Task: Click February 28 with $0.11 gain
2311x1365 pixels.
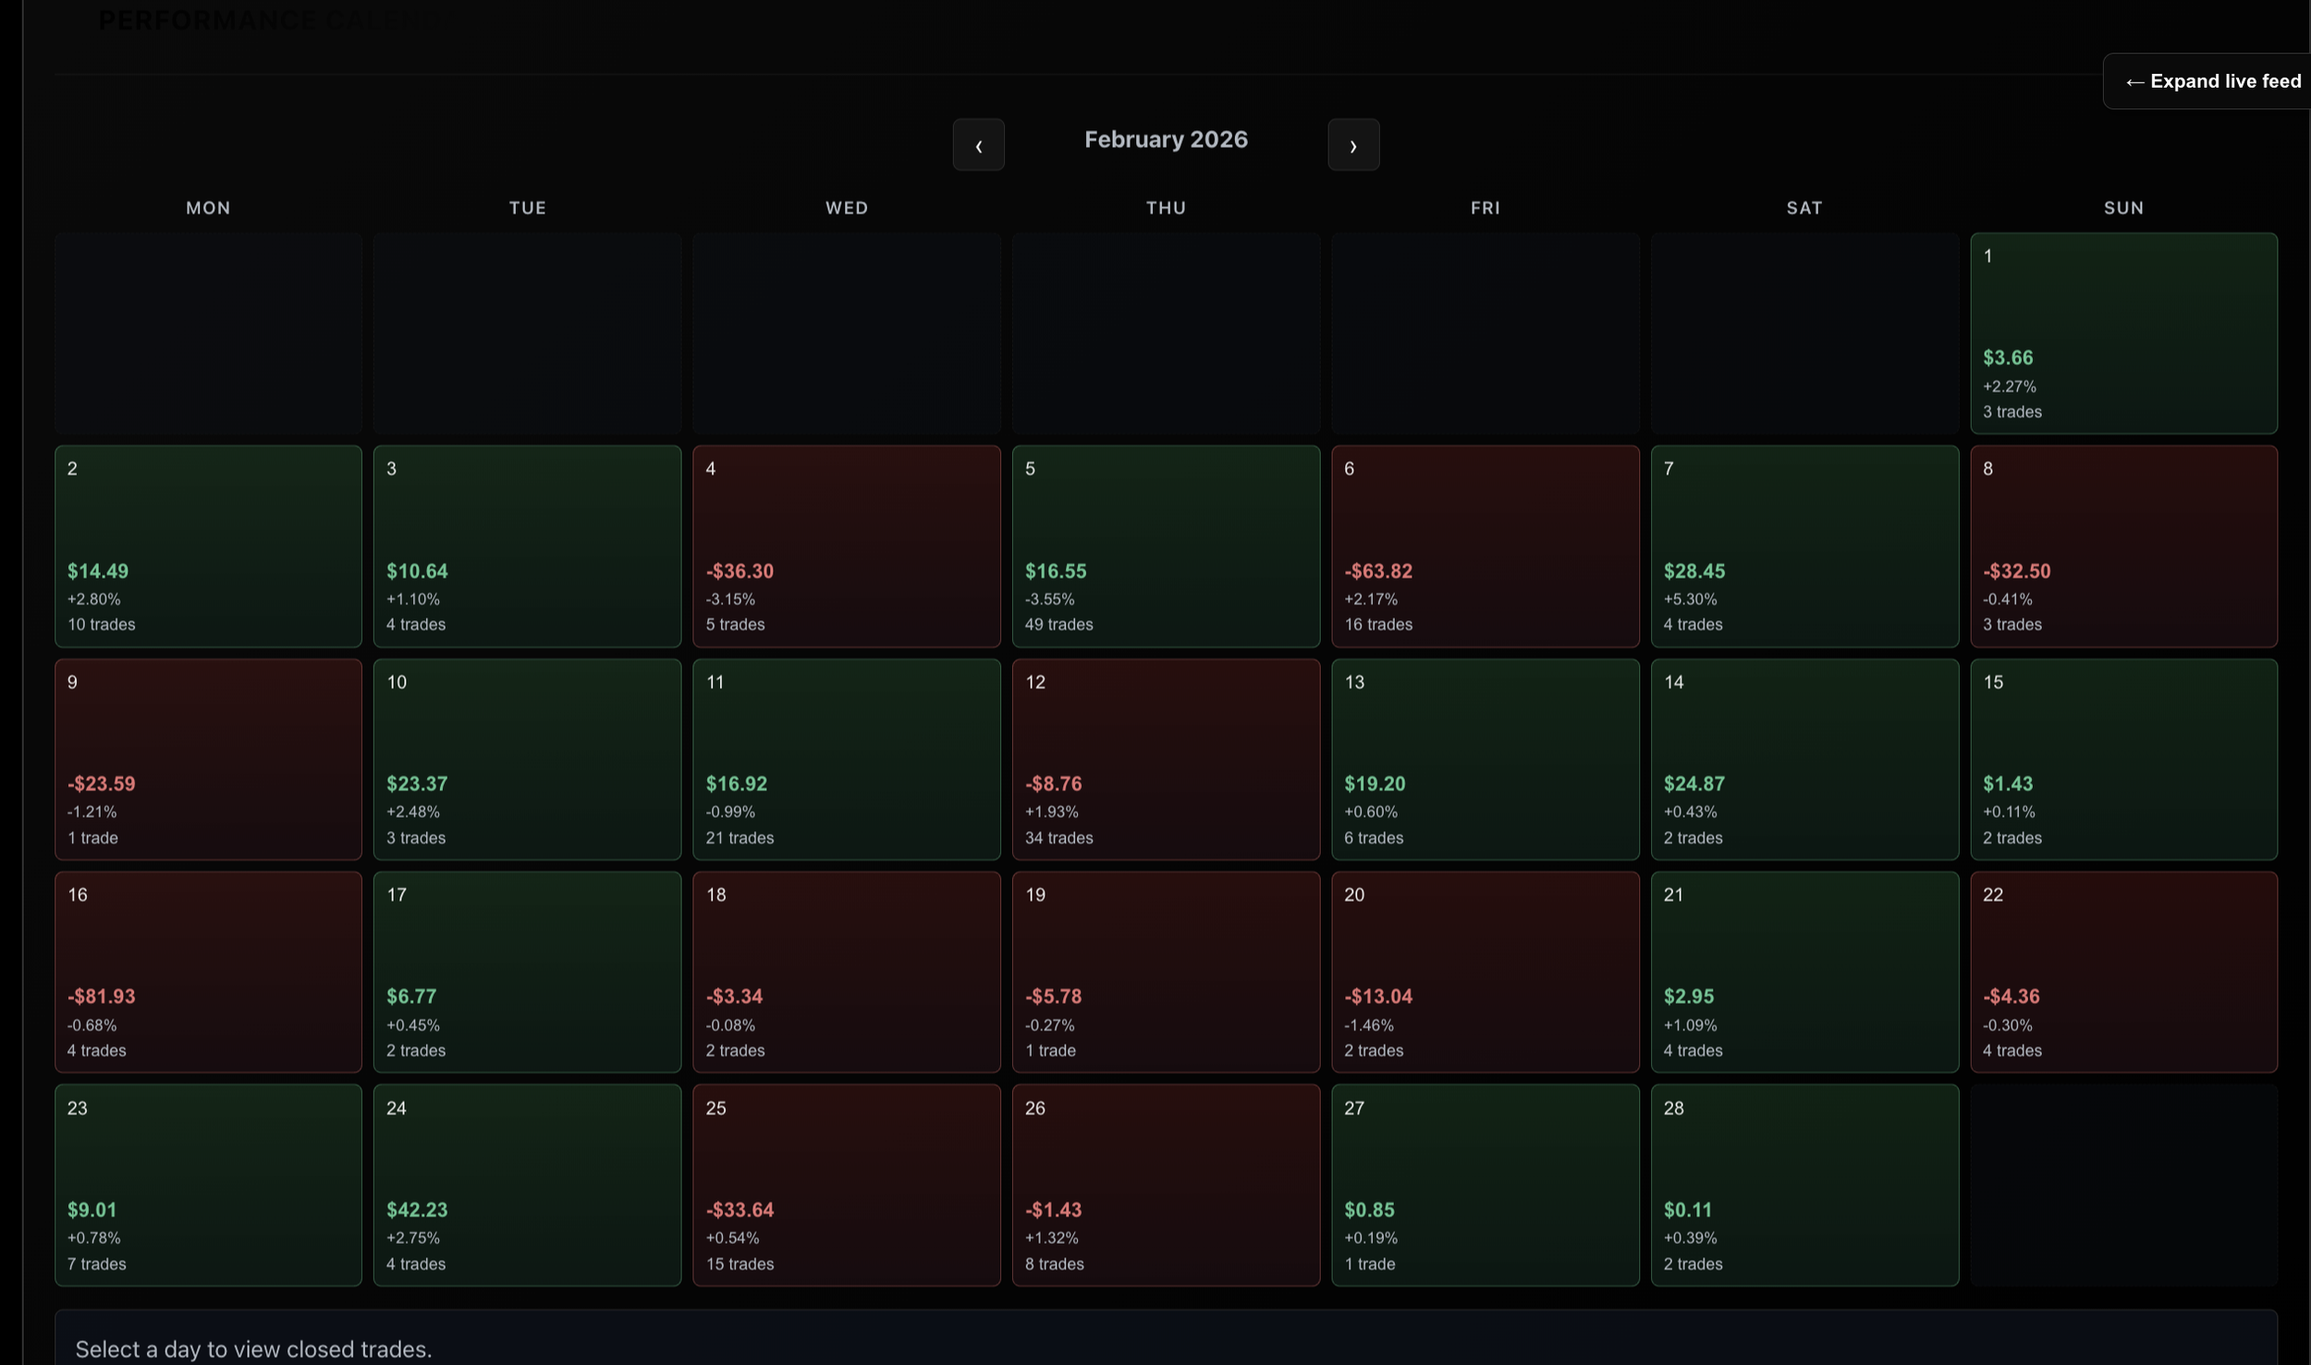Action: pyautogui.click(x=1804, y=1185)
